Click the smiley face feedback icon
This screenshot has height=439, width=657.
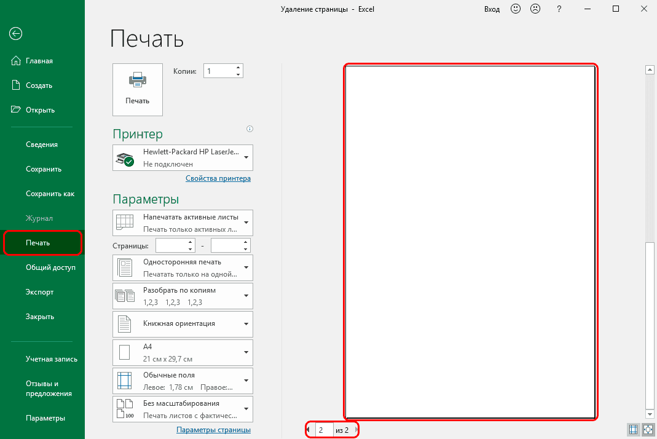(516, 9)
